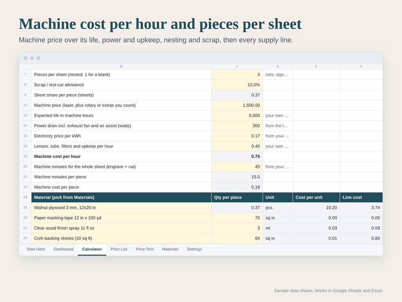
Task: Click the 'pcs' unit cell
Action: [277, 208]
